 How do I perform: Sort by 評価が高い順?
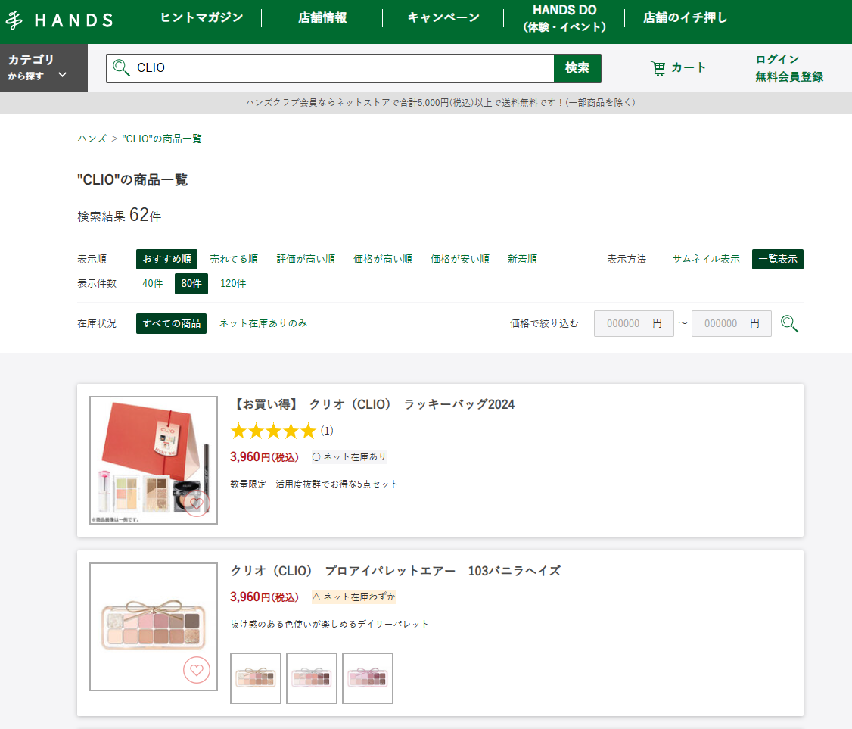click(x=306, y=260)
